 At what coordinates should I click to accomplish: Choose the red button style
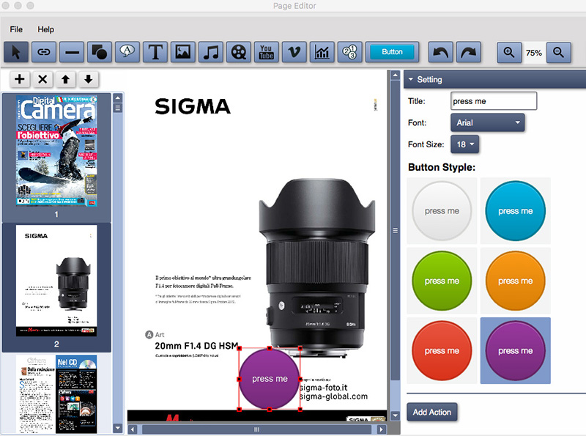tap(442, 351)
